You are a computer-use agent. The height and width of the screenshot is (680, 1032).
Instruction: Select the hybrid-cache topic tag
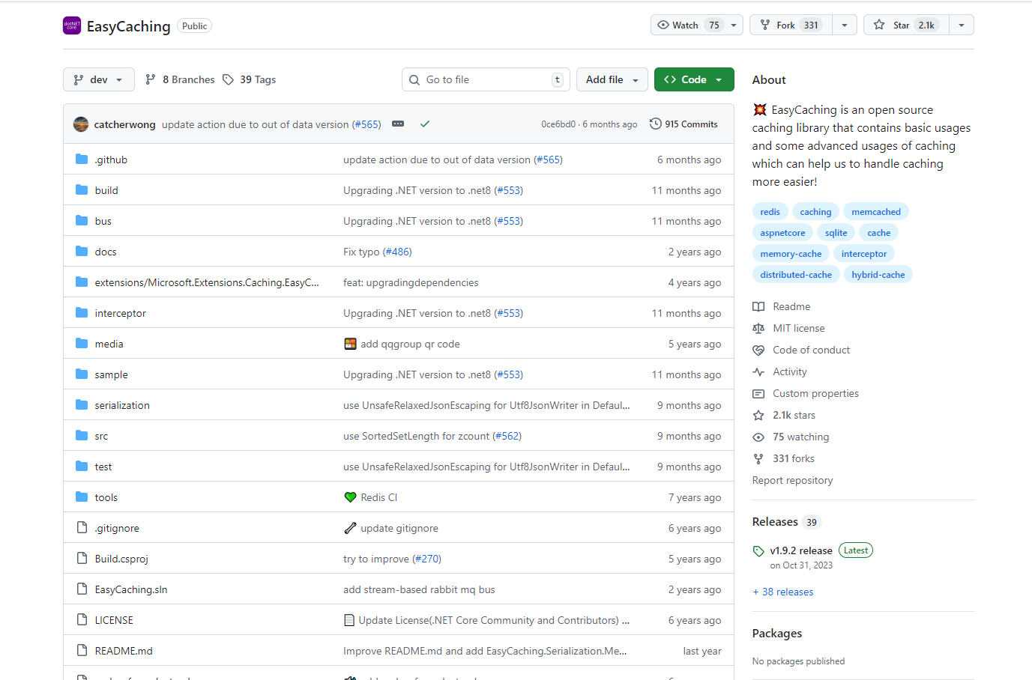coord(878,275)
